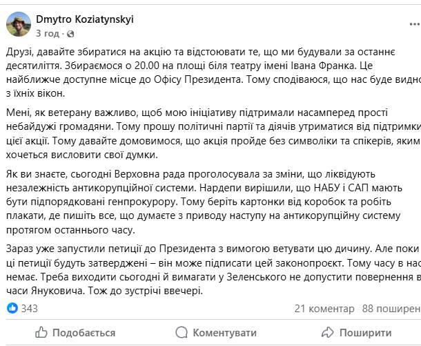The image size is (421, 346).
Task: Click the paragraph starting 'Мені, як ветерану'
Action: 213,133
